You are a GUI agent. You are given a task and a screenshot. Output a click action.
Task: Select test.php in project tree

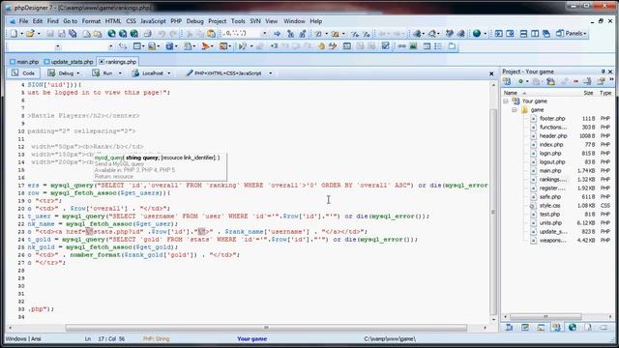point(549,215)
